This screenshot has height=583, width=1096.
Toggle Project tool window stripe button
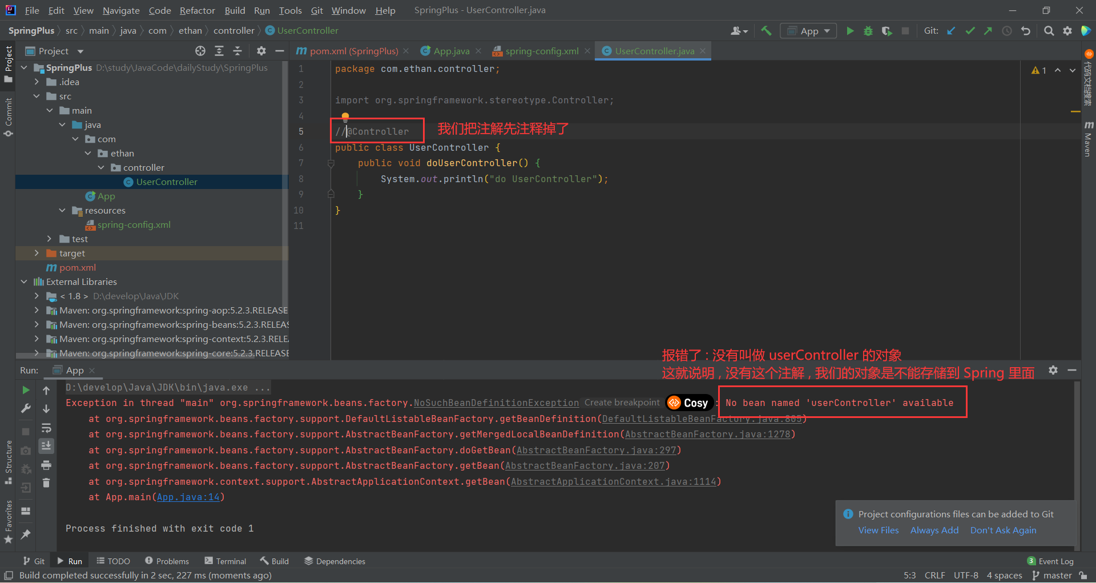(x=8, y=64)
